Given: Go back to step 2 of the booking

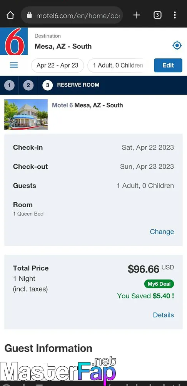Looking at the screenshot, I should coord(28,85).
